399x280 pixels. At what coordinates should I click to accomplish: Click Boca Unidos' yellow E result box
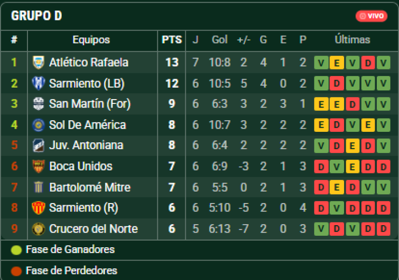(x=352, y=167)
